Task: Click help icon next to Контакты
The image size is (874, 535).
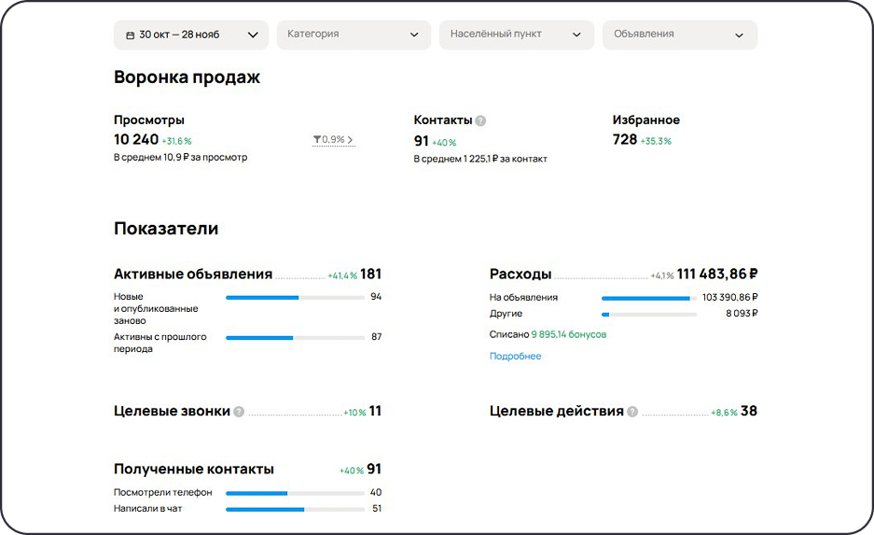Action: [480, 120]
